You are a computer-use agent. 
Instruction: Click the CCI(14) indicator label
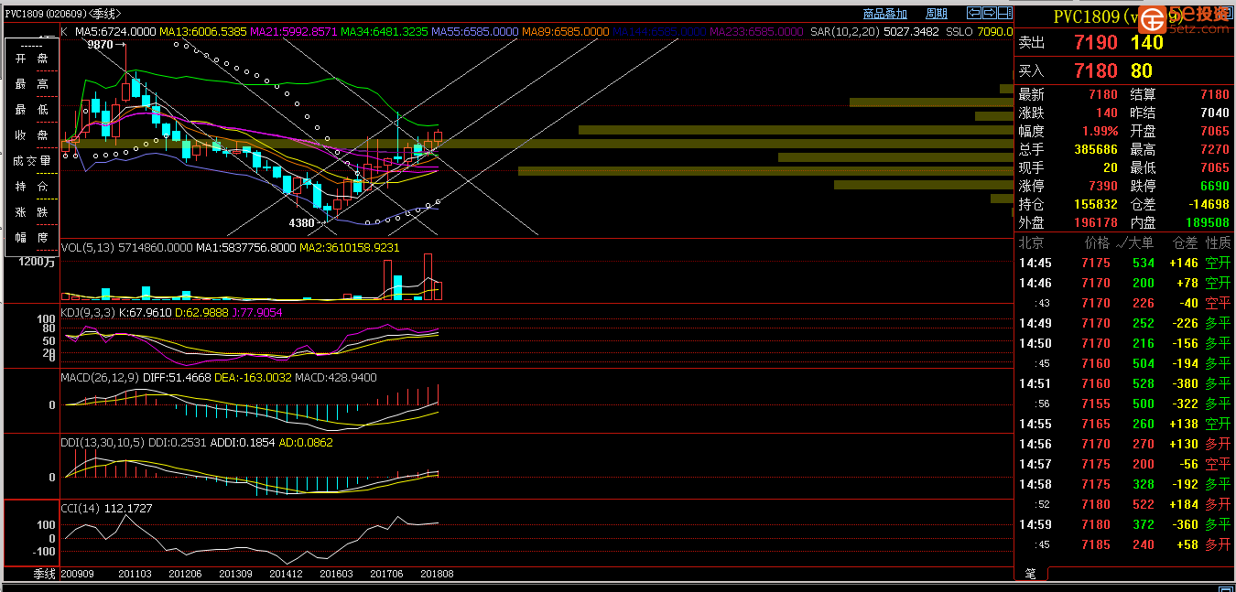click(x=81, y=507)
